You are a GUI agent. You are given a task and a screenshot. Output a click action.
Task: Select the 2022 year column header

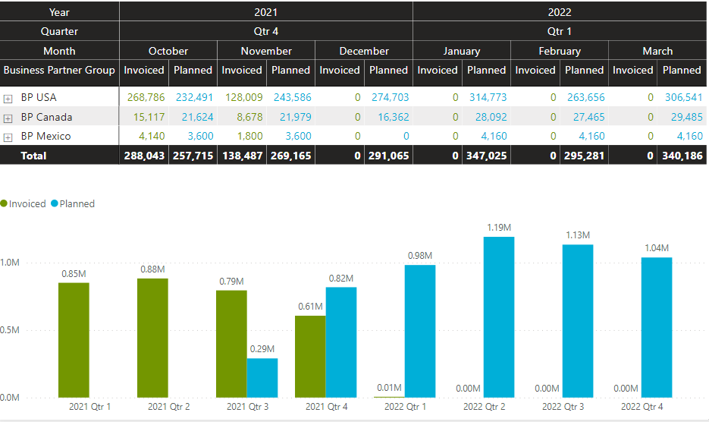tap(560, 12)
